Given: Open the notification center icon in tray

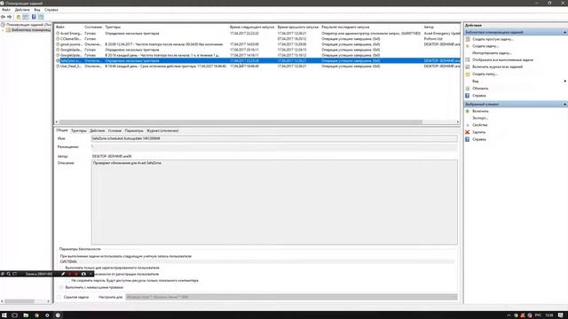Looking at the screenshot, I should [x=561, y=315].
